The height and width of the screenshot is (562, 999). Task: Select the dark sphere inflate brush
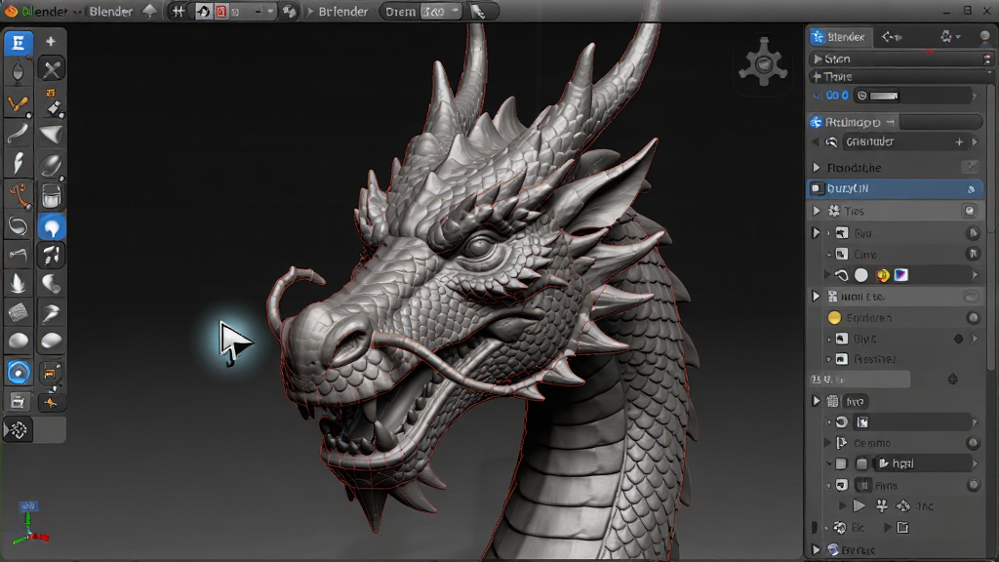pyautogui.click(x=51, y=165)
